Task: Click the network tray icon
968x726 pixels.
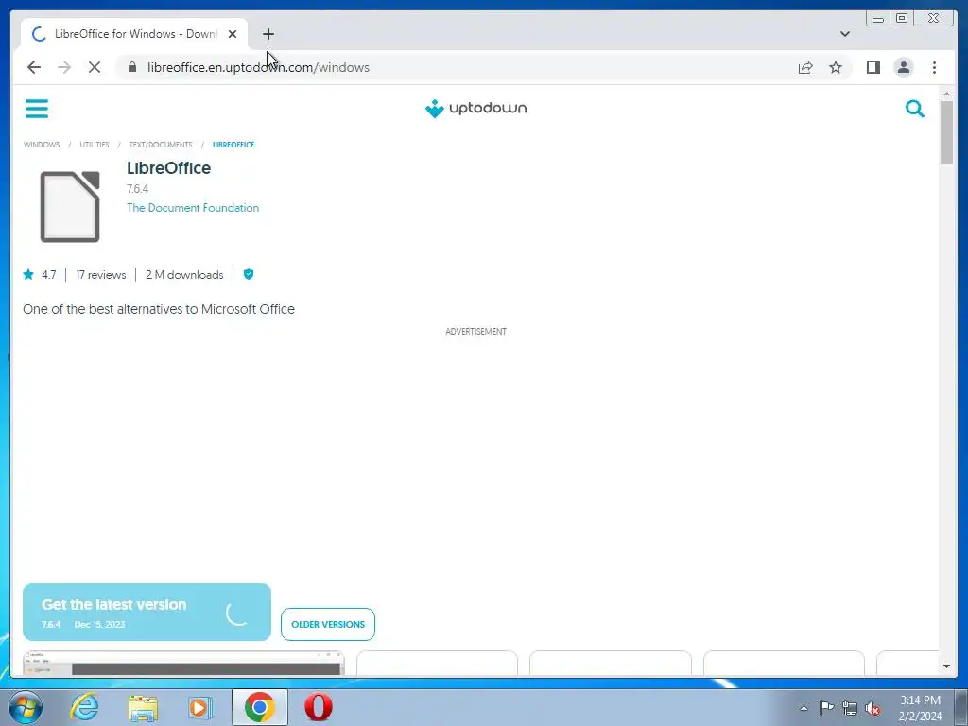Action: point(850,709)
